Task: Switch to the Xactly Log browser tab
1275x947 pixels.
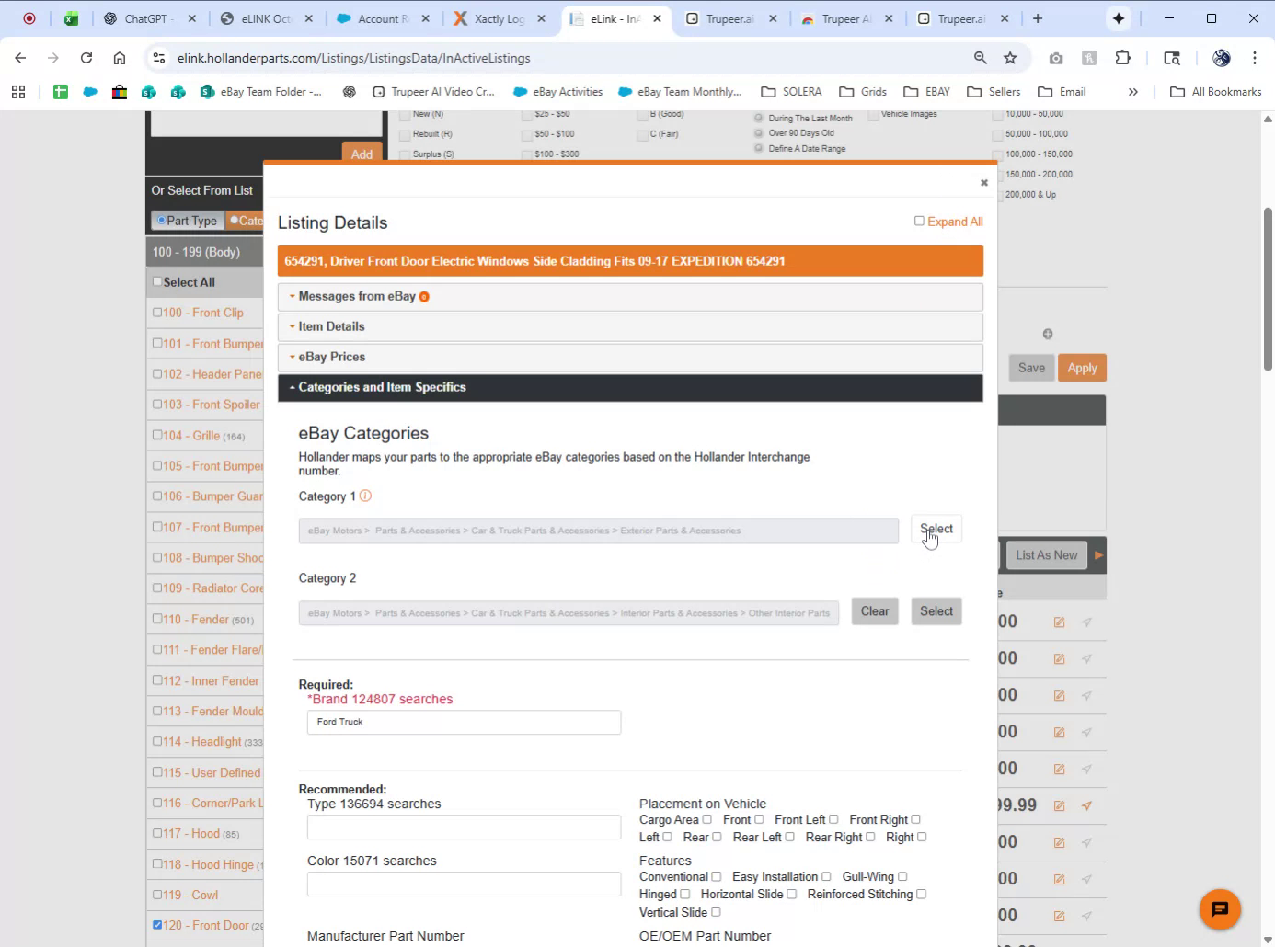Action: [500, 18]
